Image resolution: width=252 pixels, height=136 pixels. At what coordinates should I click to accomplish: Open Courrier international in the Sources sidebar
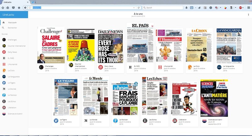[14, 46]
